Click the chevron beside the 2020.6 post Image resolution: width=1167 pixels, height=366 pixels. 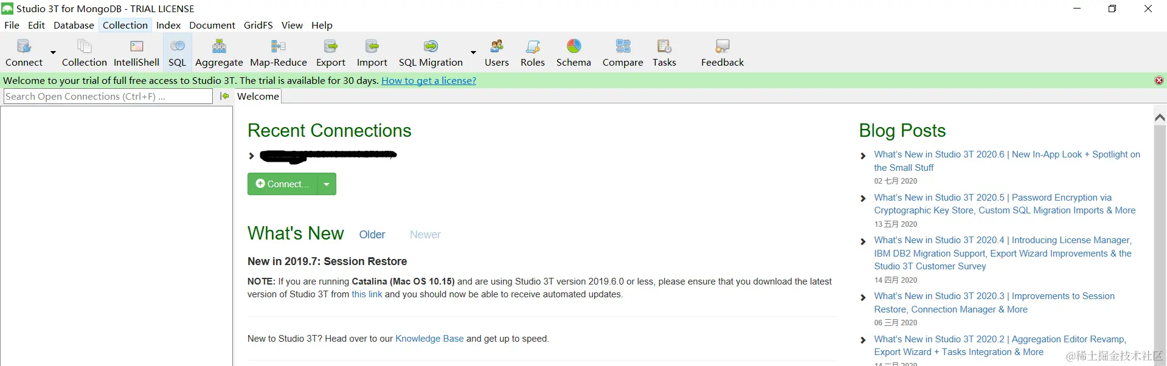[863, 156]
